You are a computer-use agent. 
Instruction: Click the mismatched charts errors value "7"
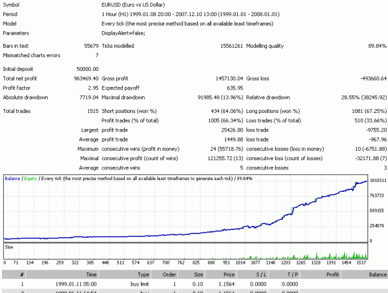(97, 55)
